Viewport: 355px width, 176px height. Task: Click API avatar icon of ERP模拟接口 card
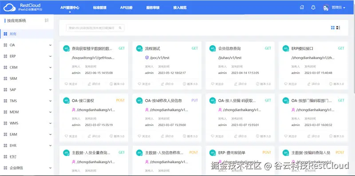pos(286,48)
